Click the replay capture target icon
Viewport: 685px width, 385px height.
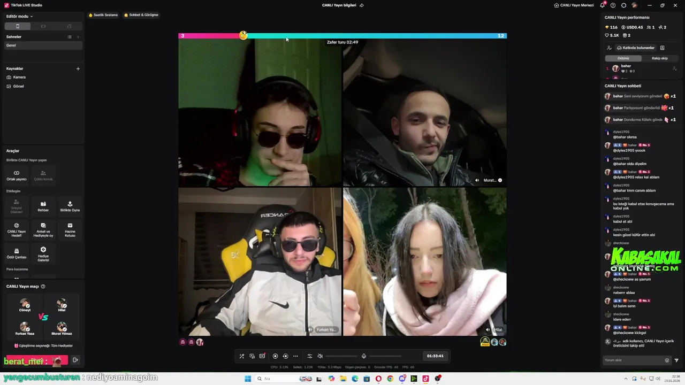point(285,356)
